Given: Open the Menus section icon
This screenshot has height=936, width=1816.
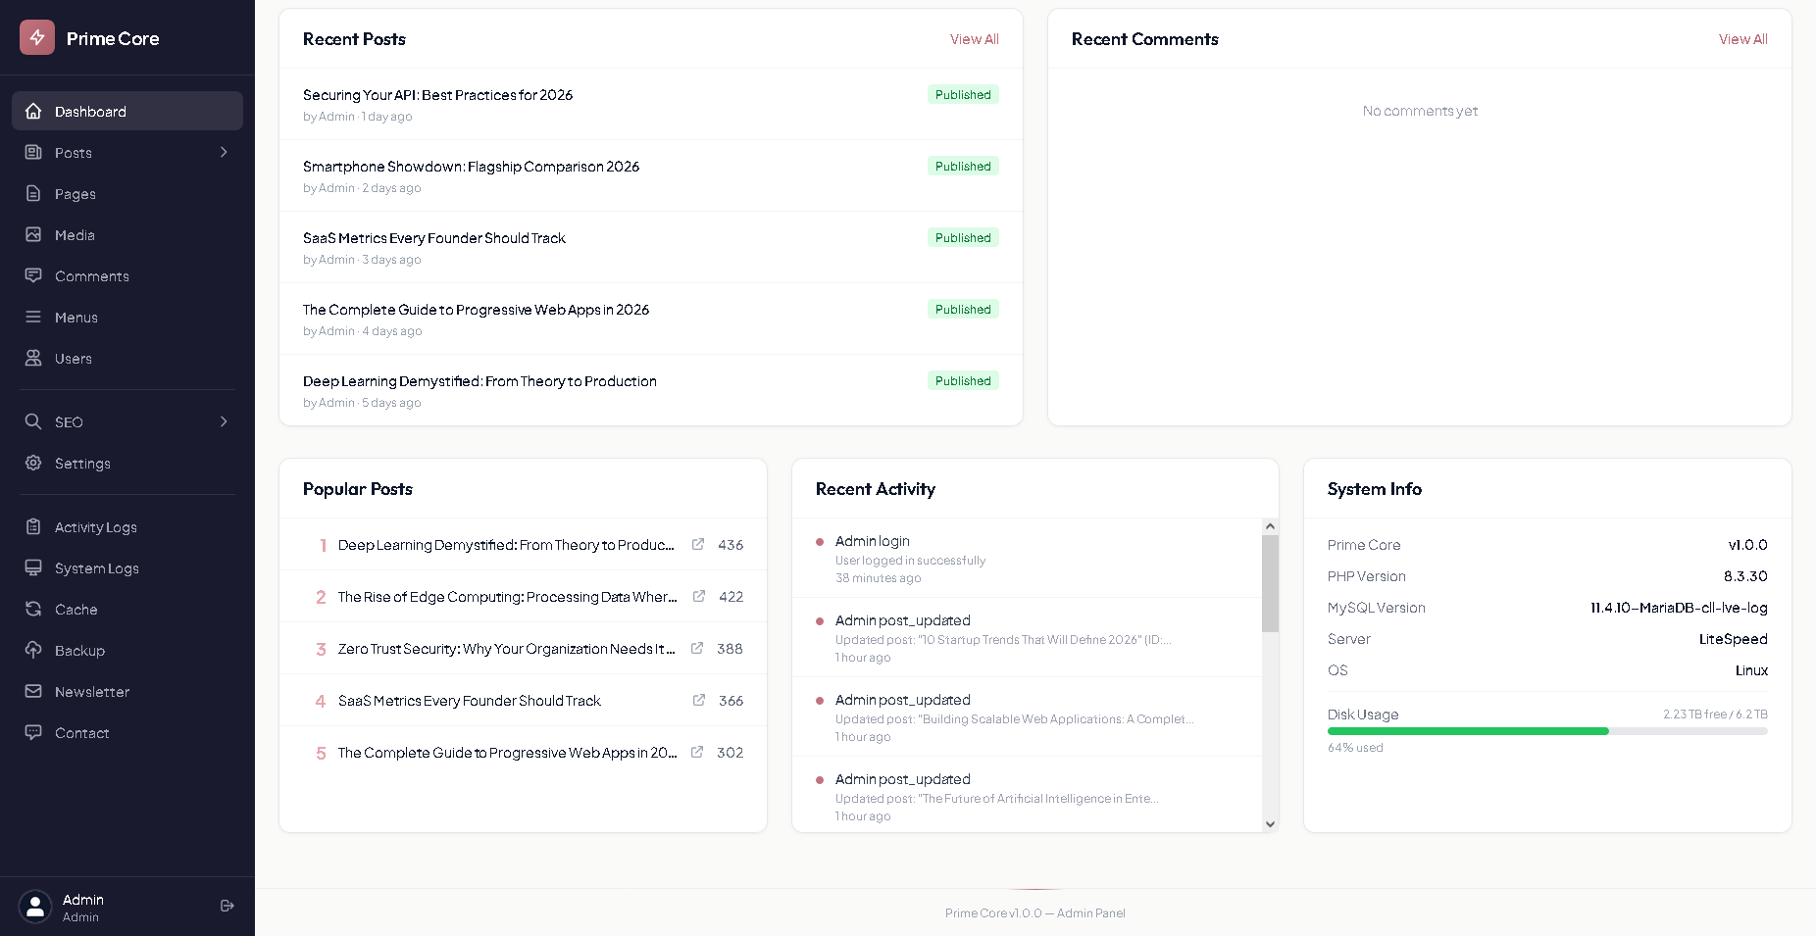Looking at the screenshot, I should click(34, 317).
